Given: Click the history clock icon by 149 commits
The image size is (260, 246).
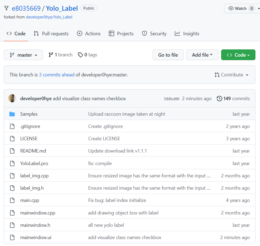Looking at the screenshot, I should tap(219, 99).
